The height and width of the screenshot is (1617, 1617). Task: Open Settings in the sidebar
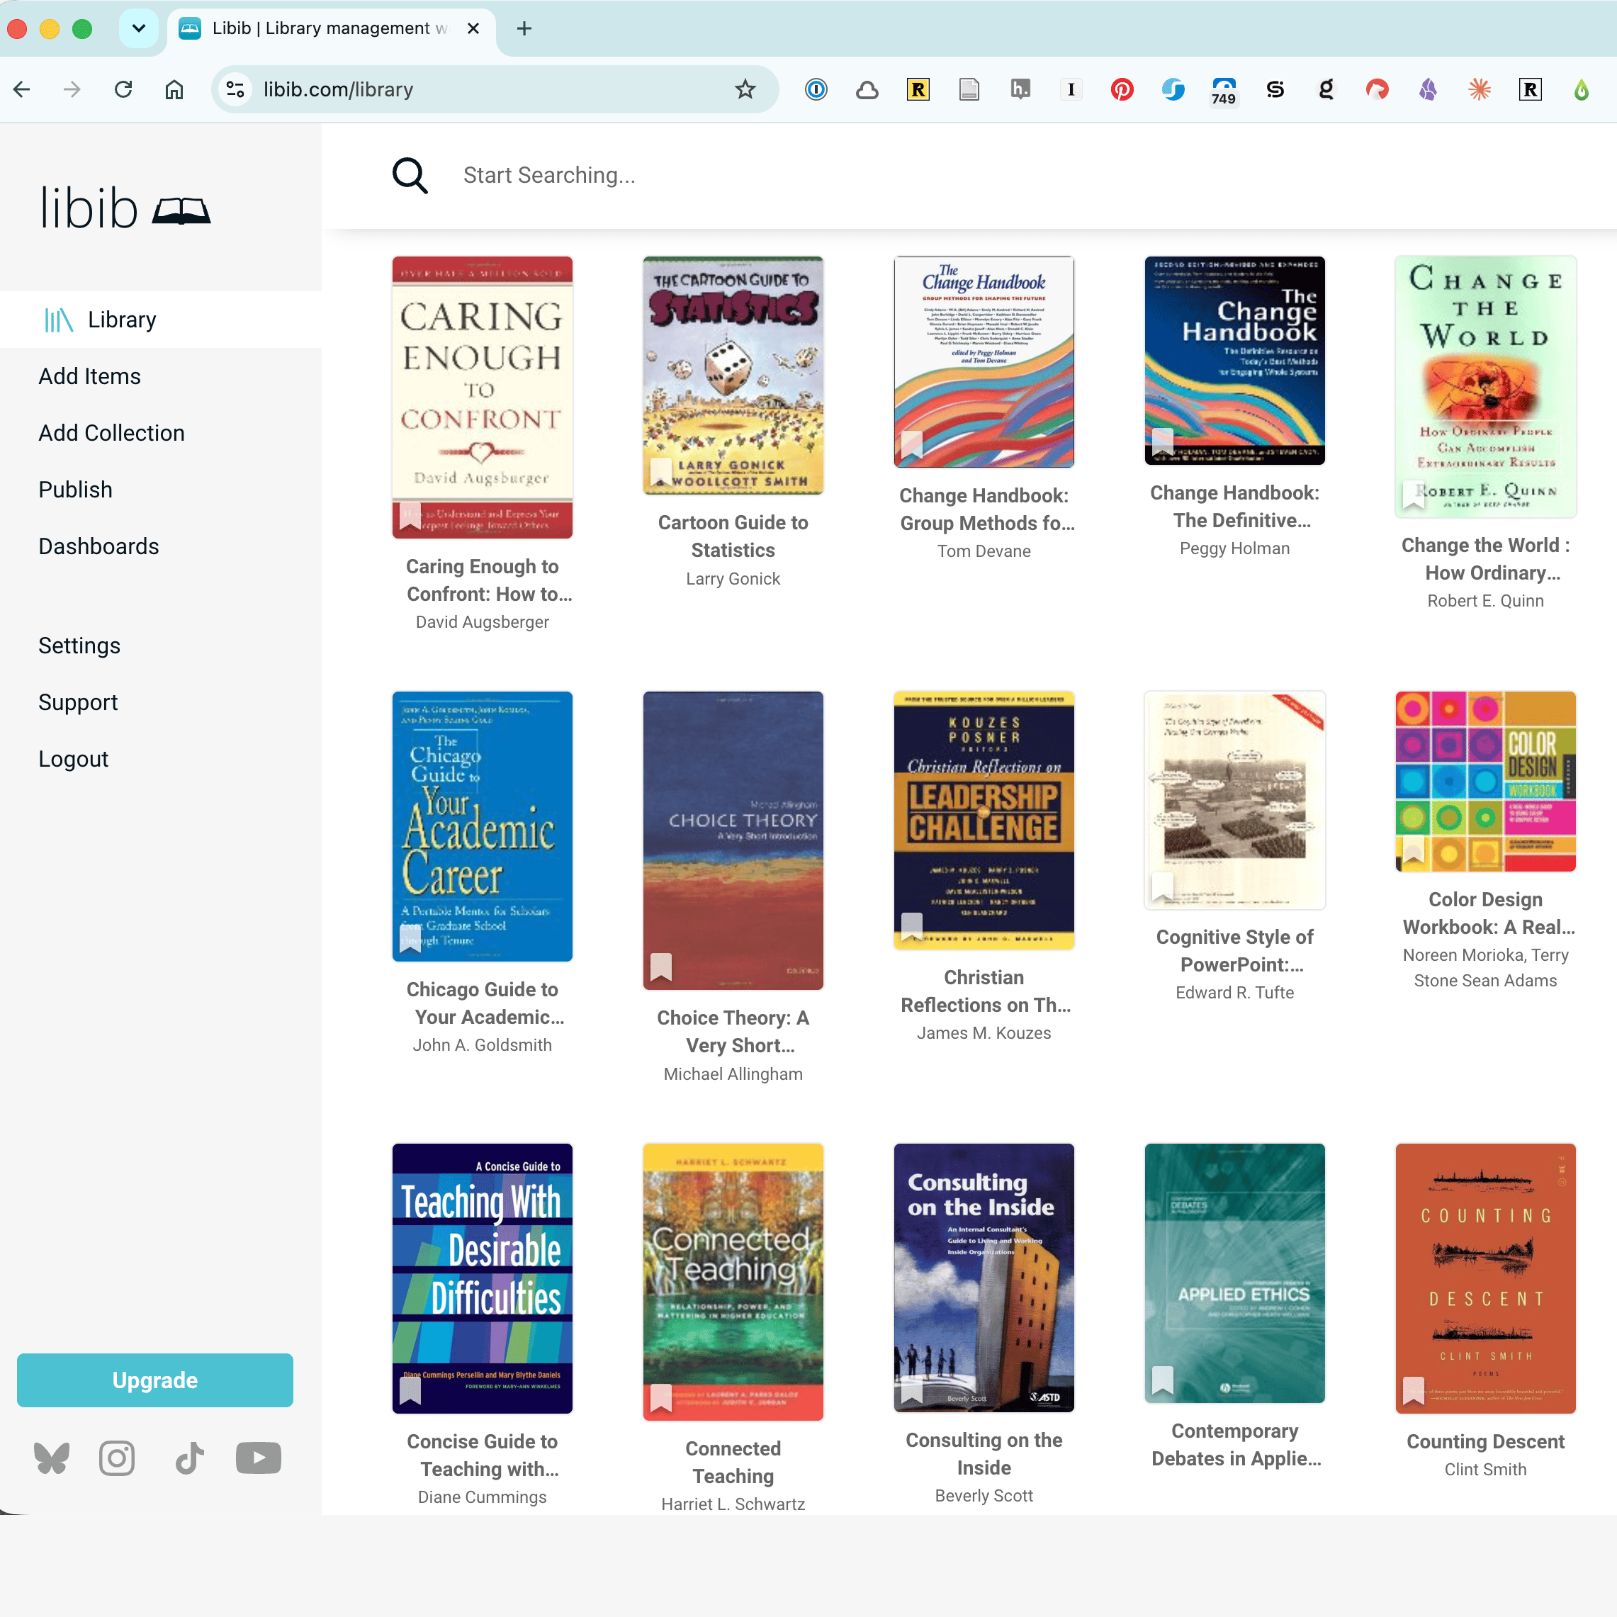coord(79,646)
